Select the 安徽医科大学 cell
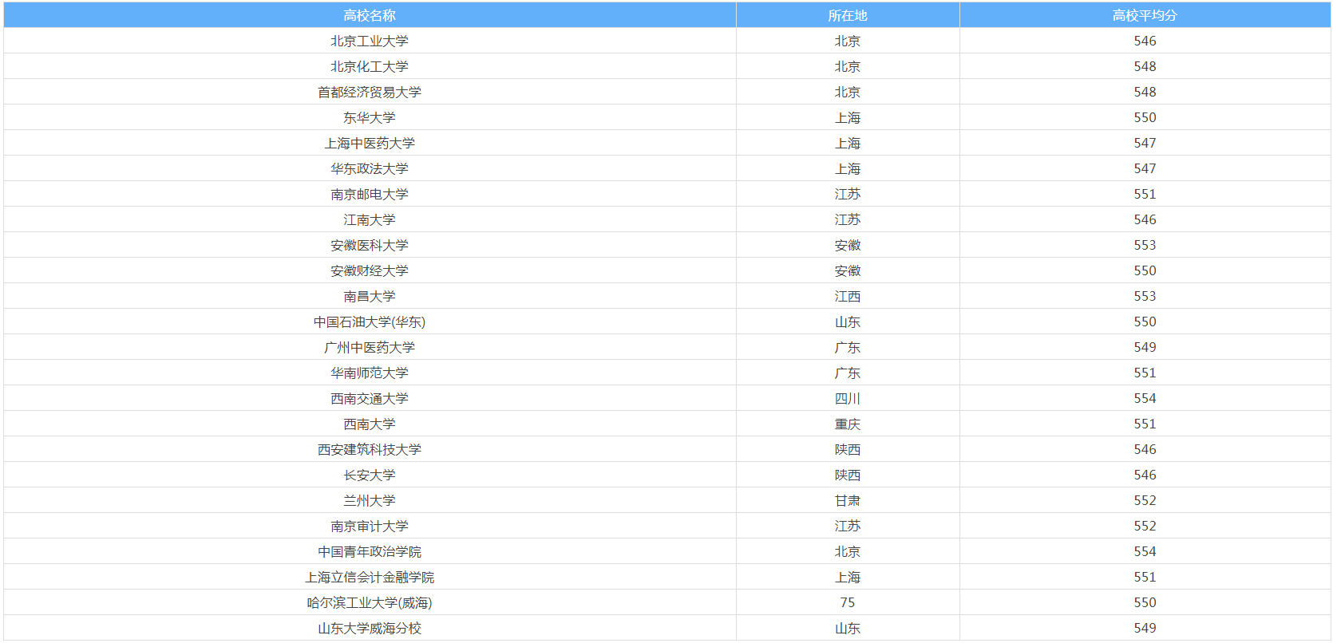 pos(370,245)
